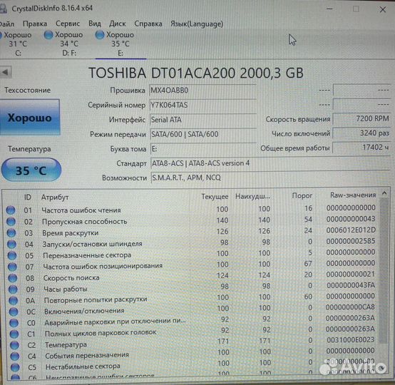Select the Частота ошибок чтения row text
395x385 pixels.
click(x=81, y=210)
